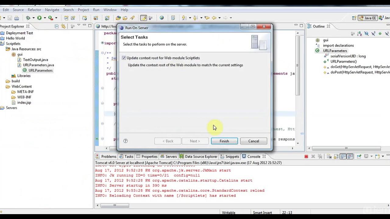
Task: Click the Outline horizontal scrollbar thumb
Action: tap(346, 148)
